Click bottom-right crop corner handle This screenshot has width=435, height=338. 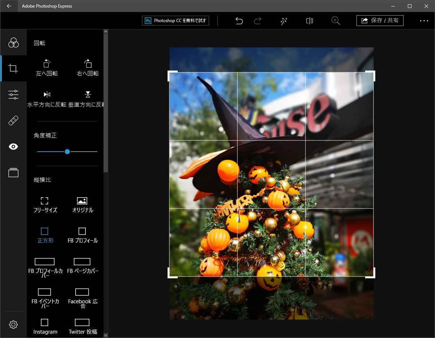point(371,273)
